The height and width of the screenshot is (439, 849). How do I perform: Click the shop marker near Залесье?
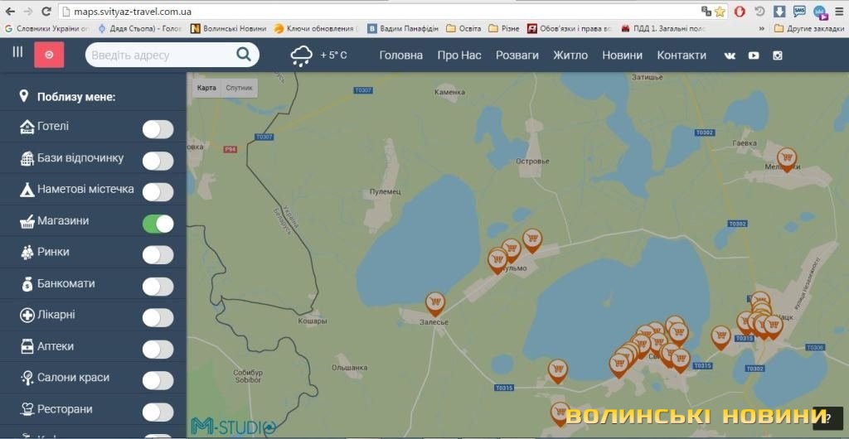[x=434, y=302]
